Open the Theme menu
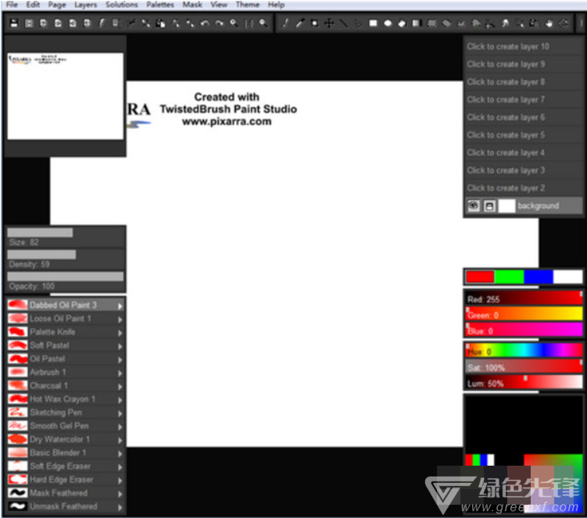 [248, 5]
